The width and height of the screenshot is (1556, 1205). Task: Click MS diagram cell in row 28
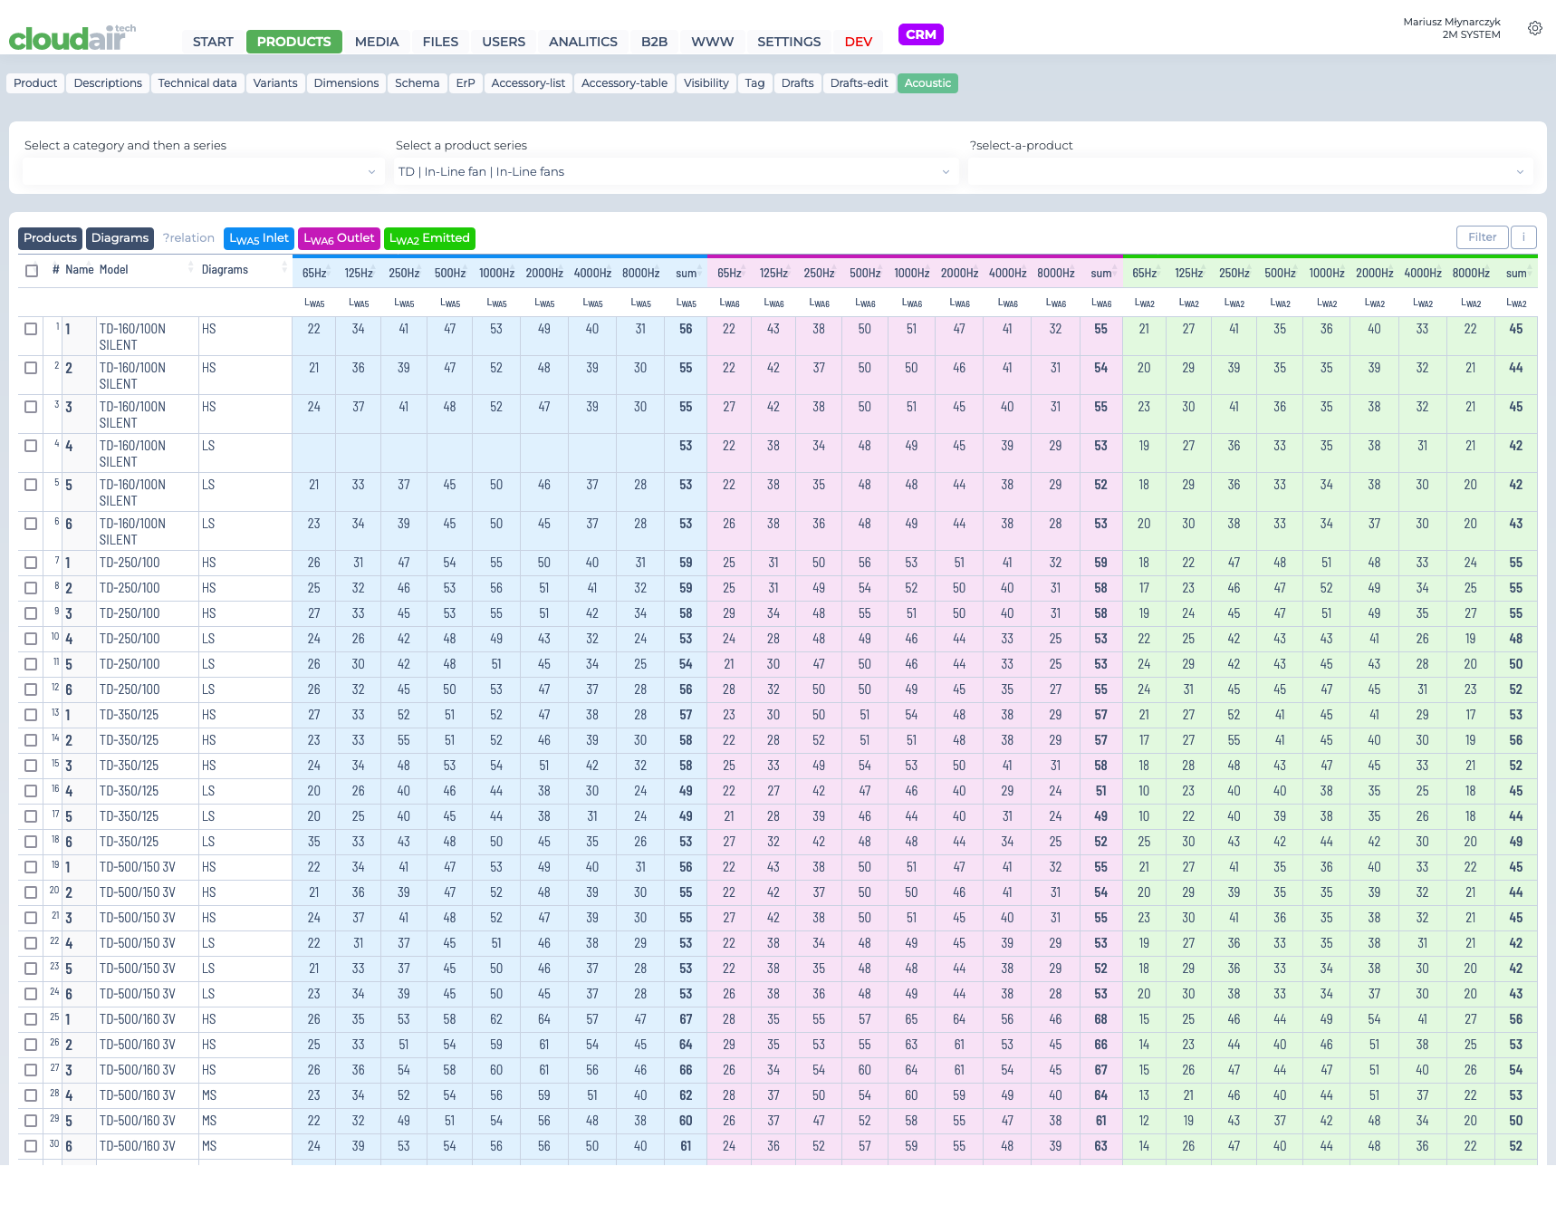pyautogui.click(x=209, y=1095)
